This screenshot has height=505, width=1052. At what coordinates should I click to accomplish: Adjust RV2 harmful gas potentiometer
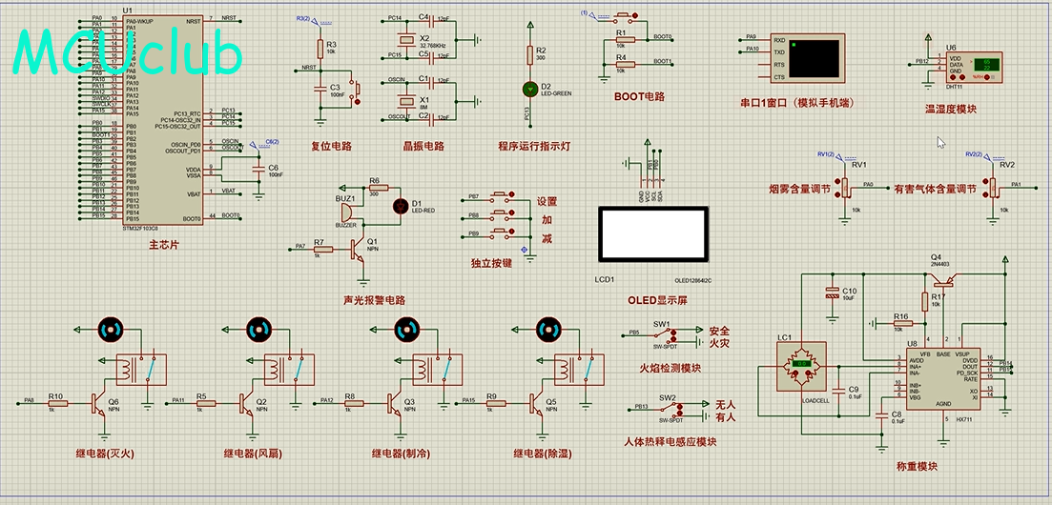pos(993,189)
